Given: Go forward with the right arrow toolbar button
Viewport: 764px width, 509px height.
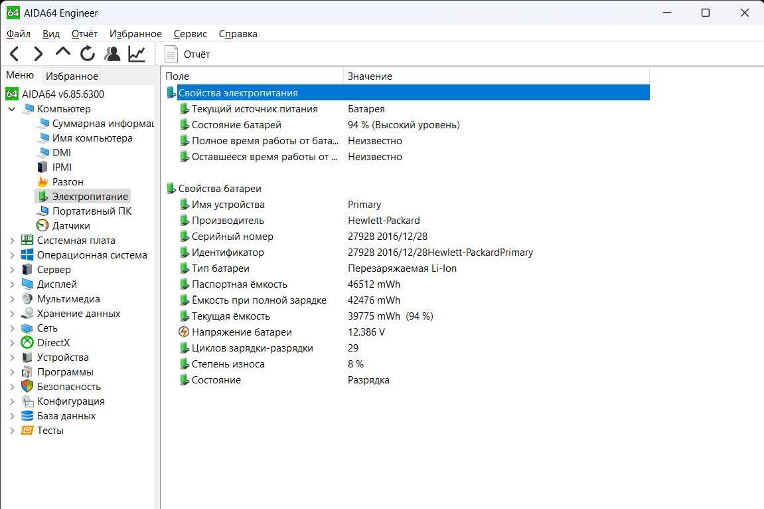Looking at the screenshot, I should tap(38, 54).
